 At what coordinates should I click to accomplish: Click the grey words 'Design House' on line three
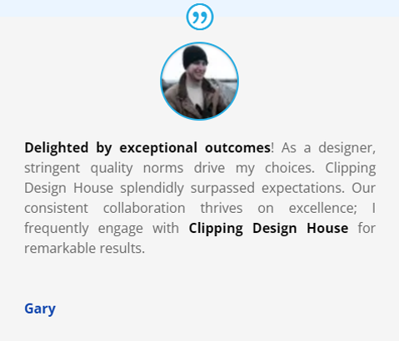coord(69,188)
